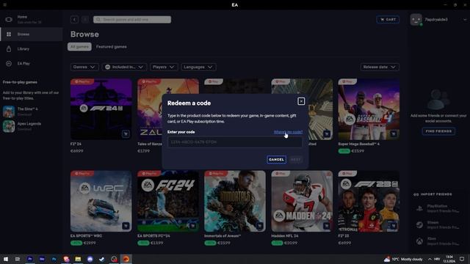Screen dimensions: 470x264
Task: Open the Madden NFL 24 thumbnail
Action: coord(302,201)
